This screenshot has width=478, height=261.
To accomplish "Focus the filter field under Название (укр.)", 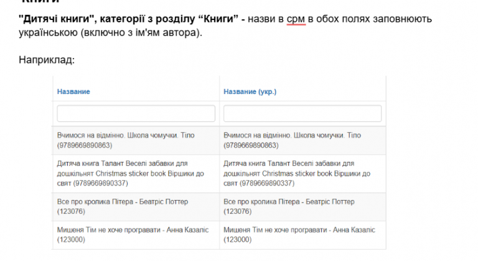I will tap(302, 113).
